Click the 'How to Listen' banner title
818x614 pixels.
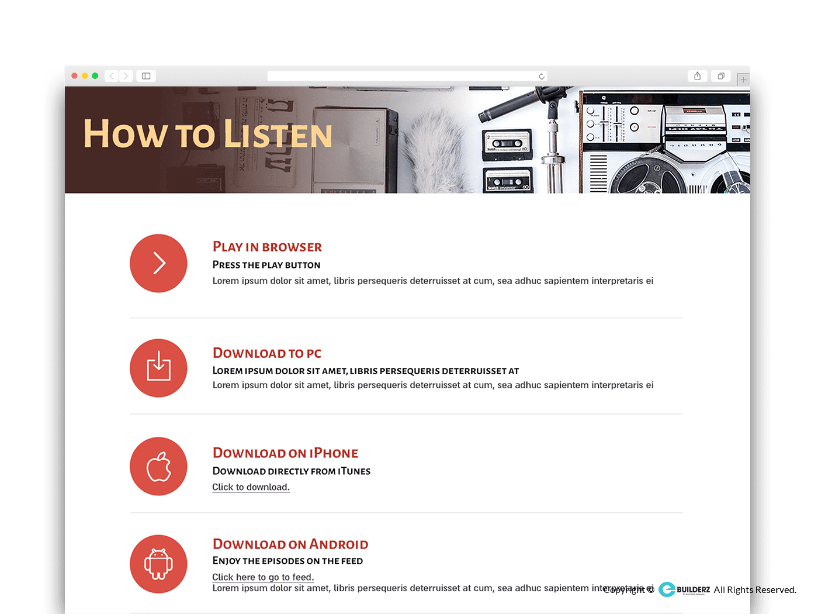(x=208, y=134)
